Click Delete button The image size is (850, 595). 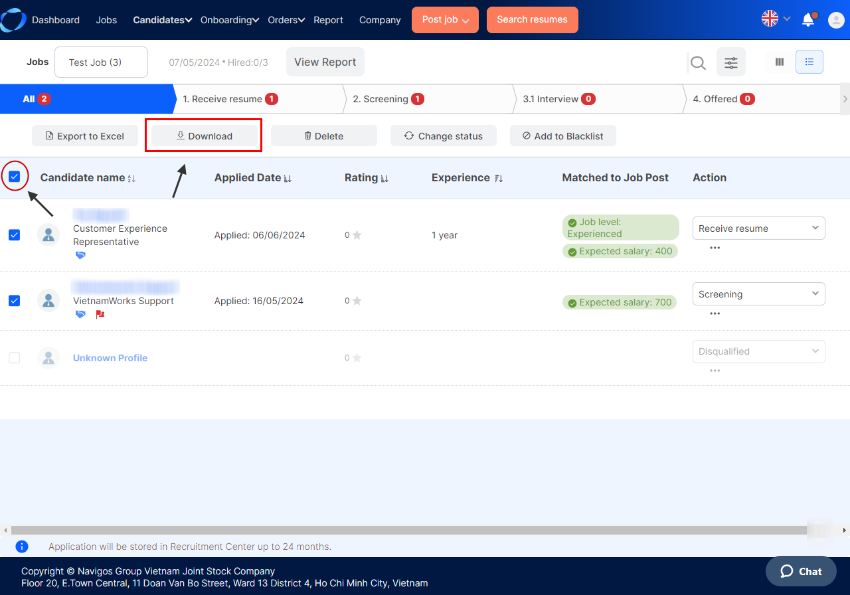click(324, 136)
